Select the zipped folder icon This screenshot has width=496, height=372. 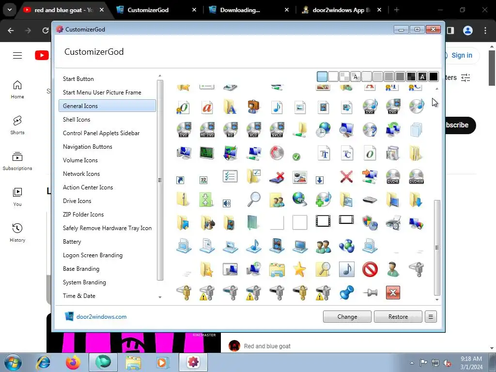(183, 200)
